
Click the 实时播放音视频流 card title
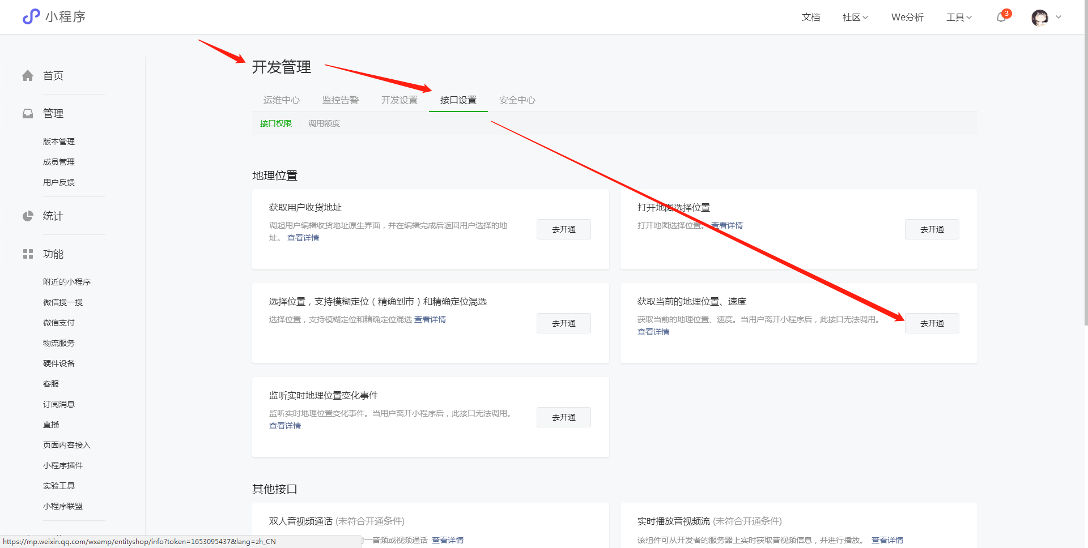[674, 521]
